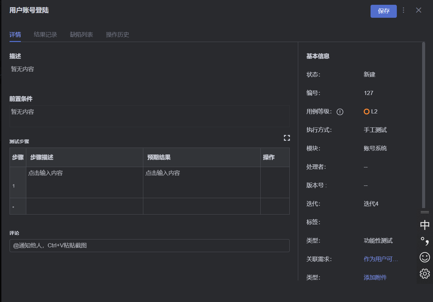Click the IME smiley emoji icon

point(425,257)
